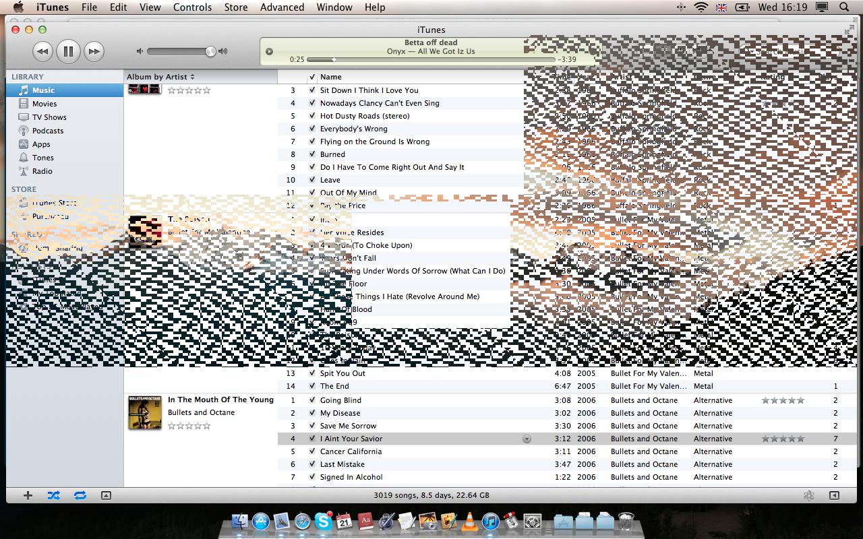The height and width of the screenshot is (539, 863).
Task: Open VLC from the Dock
Action: [469, 521]
